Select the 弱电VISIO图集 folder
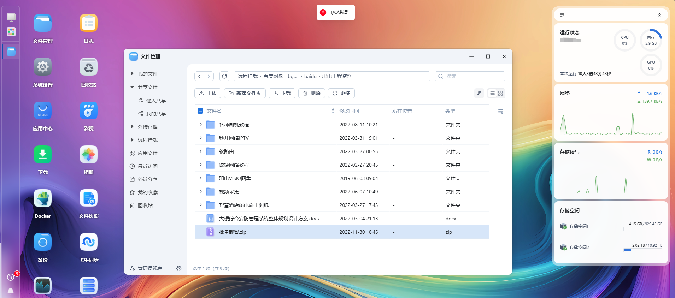This screenshot has height=298, width=675. (x=342, y=178)
